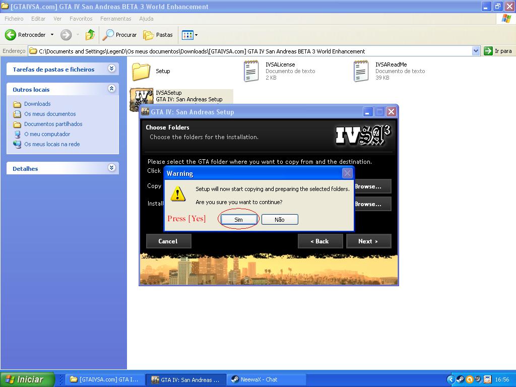This screenshot has height=387, width=516.
Task: Click the Ir para go button
Action: click(x=498, y=51)
